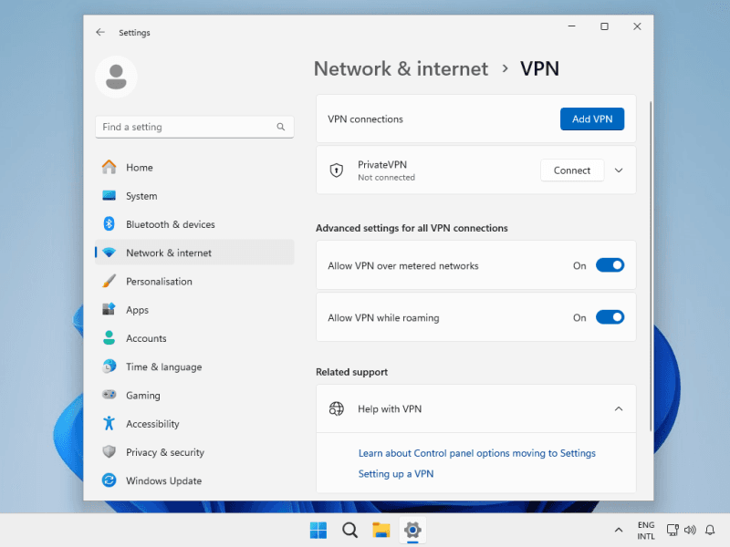Click the Bluetooth & devices icon
This screenshot has width=730, height=547.
coord(109,224)
